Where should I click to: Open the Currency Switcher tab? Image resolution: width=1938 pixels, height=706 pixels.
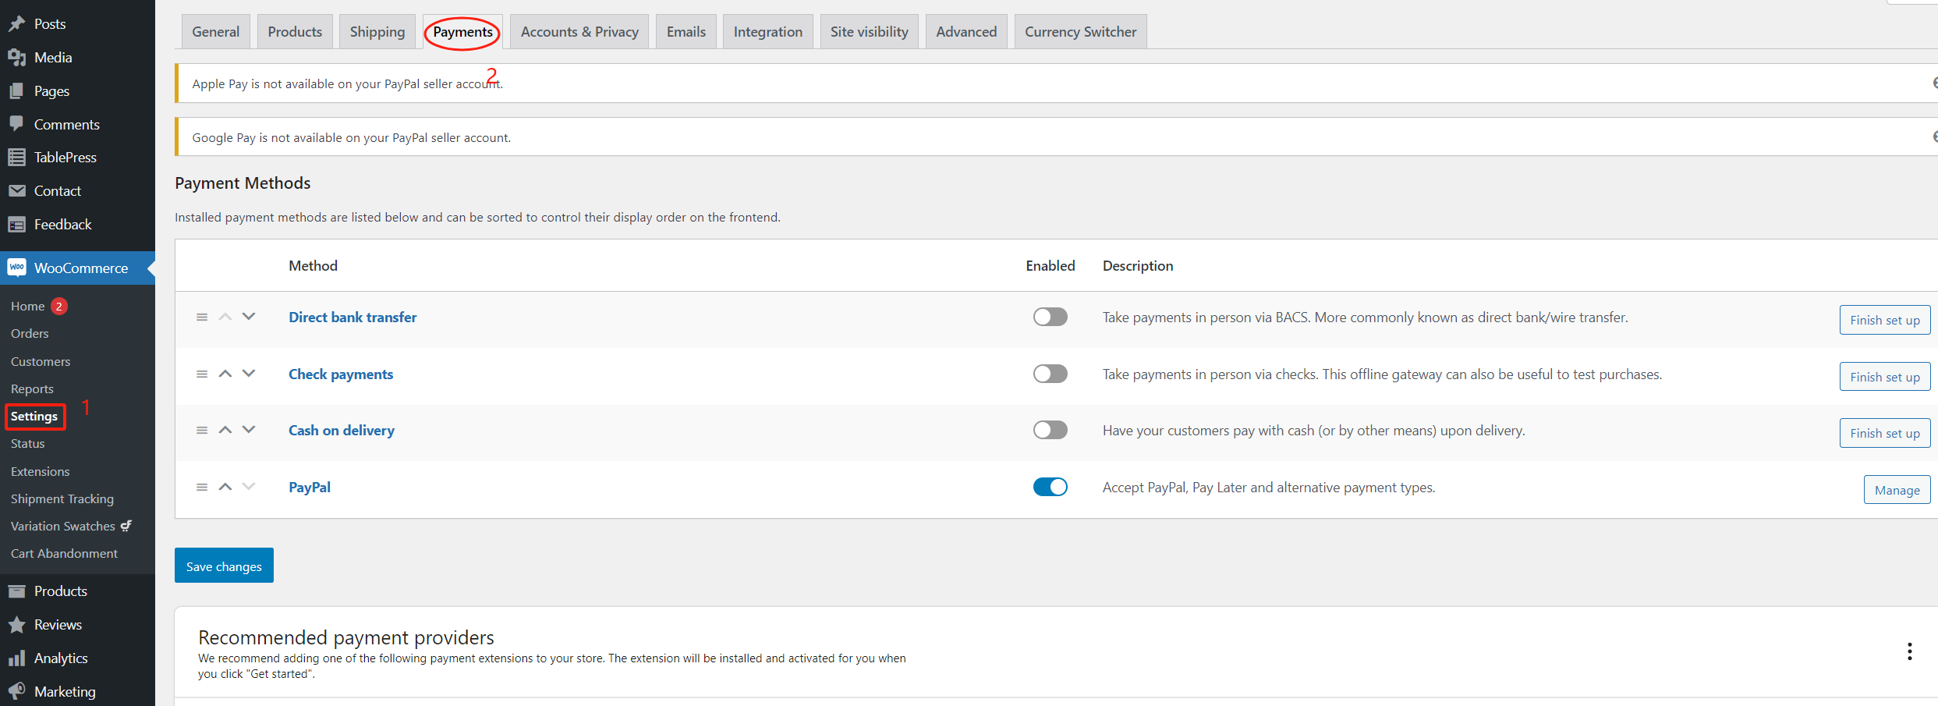pos(1081,32)
